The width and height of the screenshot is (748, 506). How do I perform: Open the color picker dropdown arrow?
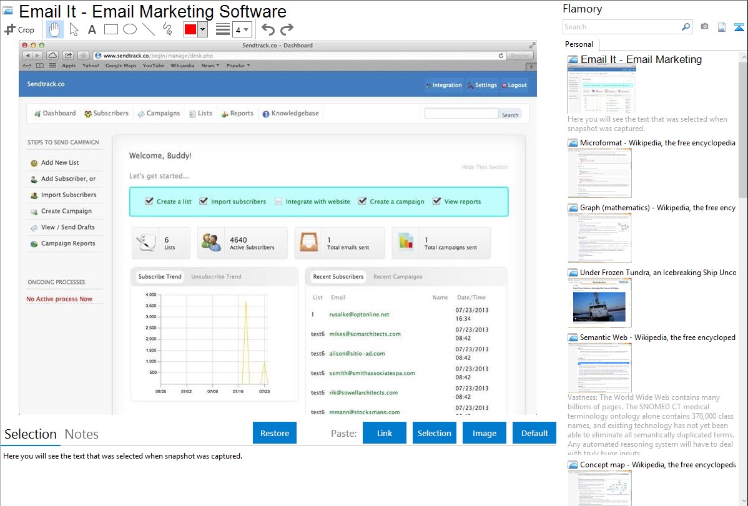203,29
